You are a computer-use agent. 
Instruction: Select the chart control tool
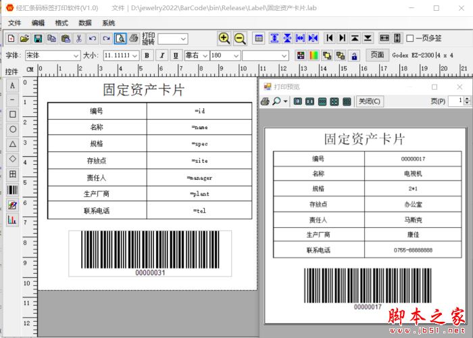coord(12,220)
